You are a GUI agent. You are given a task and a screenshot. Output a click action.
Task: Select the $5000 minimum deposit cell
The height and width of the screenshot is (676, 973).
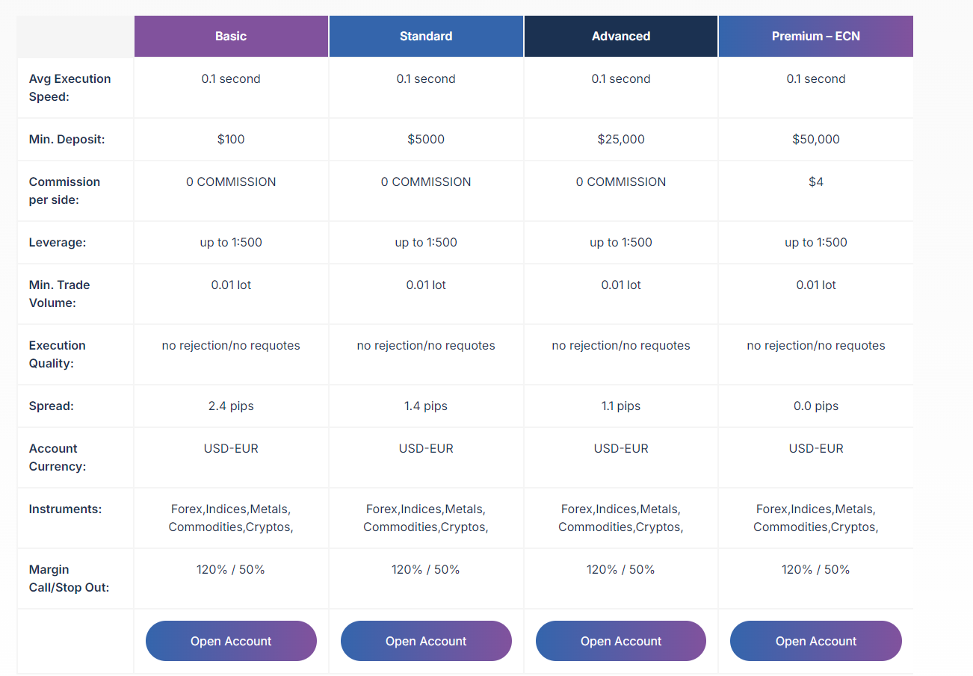coord(426,139)
